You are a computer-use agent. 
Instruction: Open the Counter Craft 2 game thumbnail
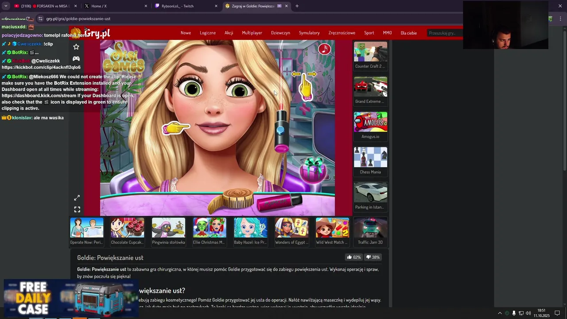pyautogui.click(x=370, y=55)
